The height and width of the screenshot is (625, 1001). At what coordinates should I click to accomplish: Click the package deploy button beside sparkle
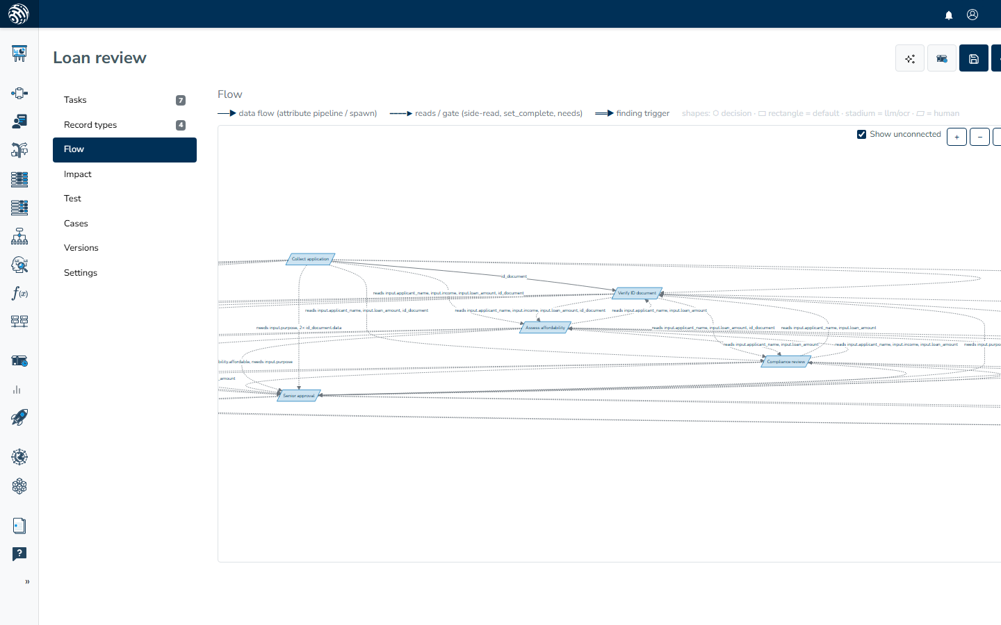[942, 58]
